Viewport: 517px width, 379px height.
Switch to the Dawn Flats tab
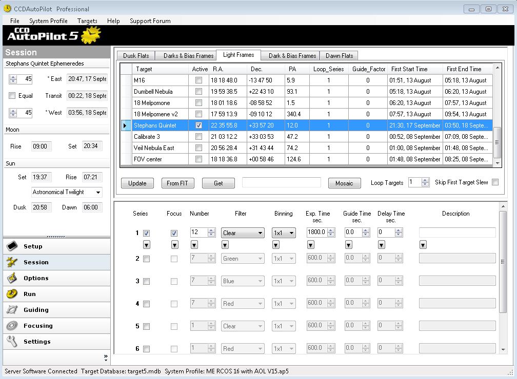(340, 56)
